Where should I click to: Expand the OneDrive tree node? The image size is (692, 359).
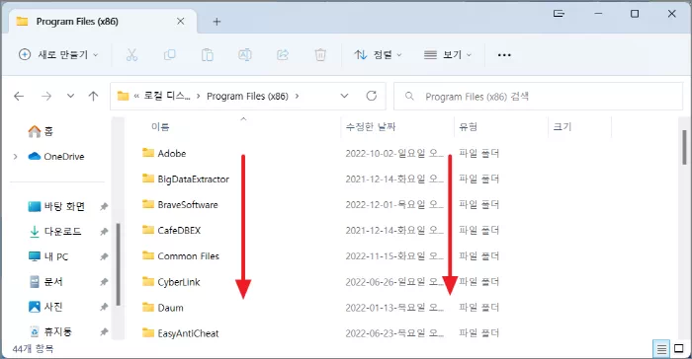click(x=16, y=157)
